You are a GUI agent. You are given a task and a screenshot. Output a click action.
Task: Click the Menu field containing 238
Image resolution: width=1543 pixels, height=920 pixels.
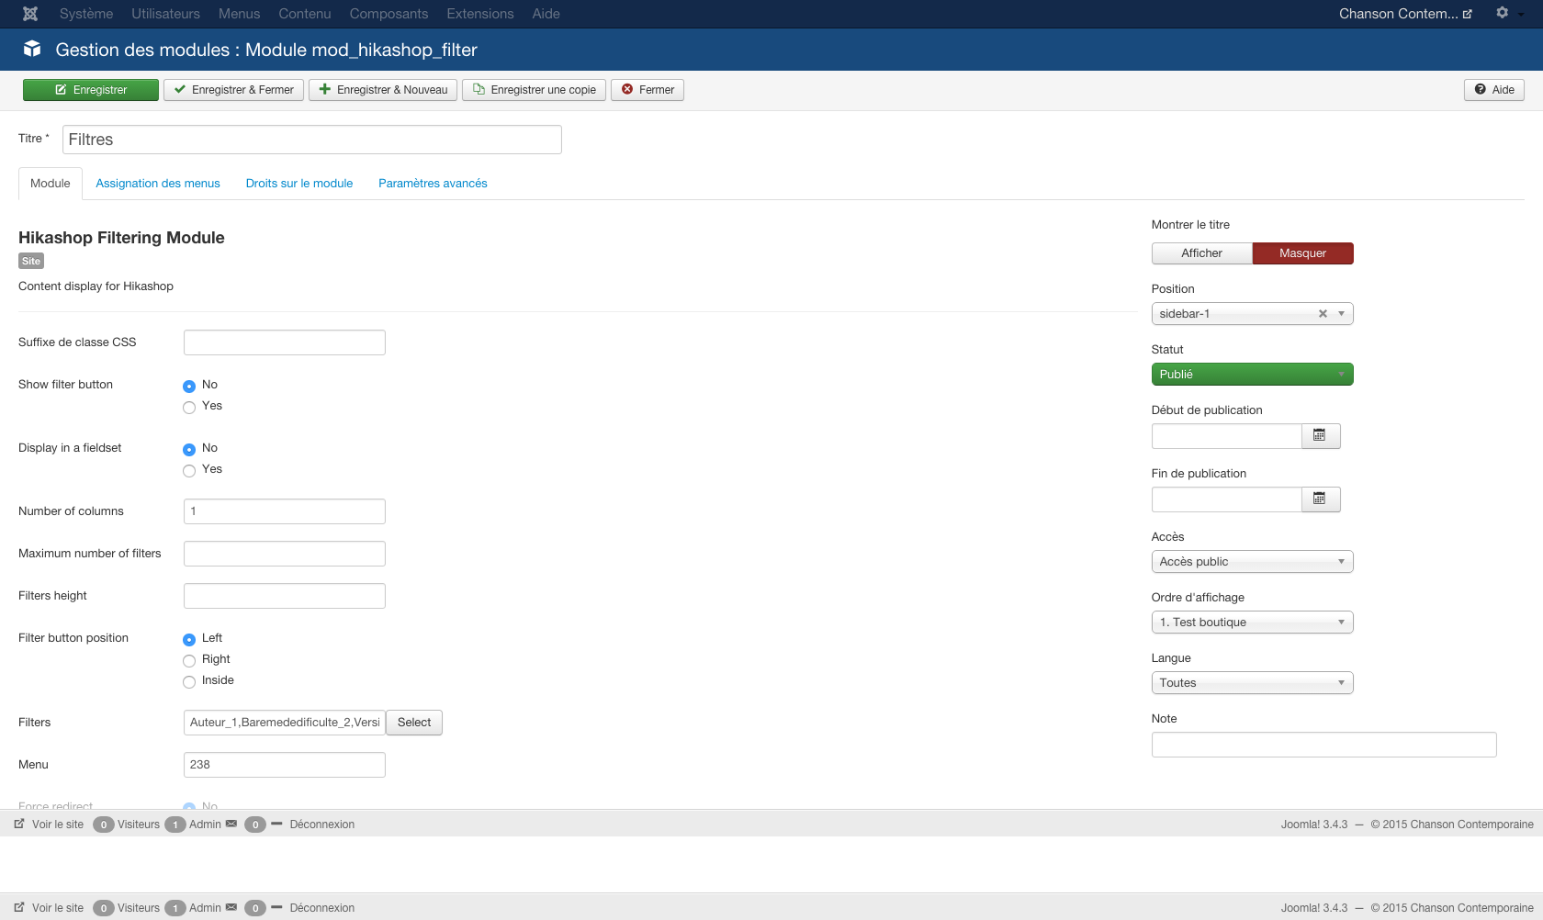285,765
